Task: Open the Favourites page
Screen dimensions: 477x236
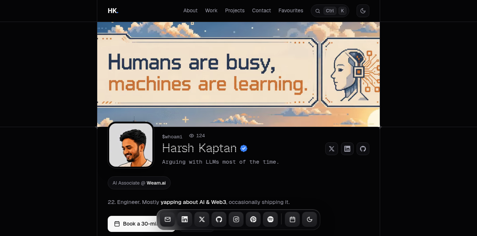Action: (291, 10)
